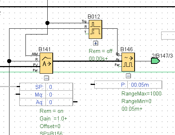175x135 pixels.
Task: Collapse B141 parameter box with minus
Action: pyautogui.click(x=47, y=78)
